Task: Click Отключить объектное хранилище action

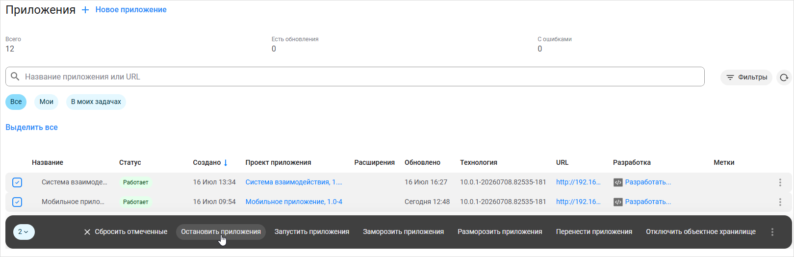Action: click(701, 232)
